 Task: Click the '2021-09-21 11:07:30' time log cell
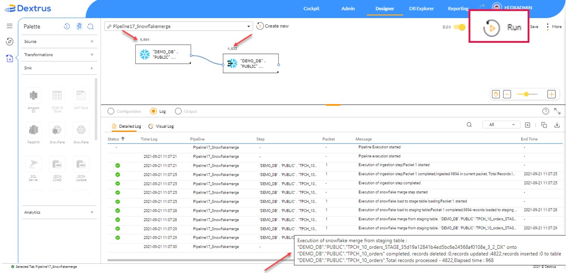click(160, 247)
